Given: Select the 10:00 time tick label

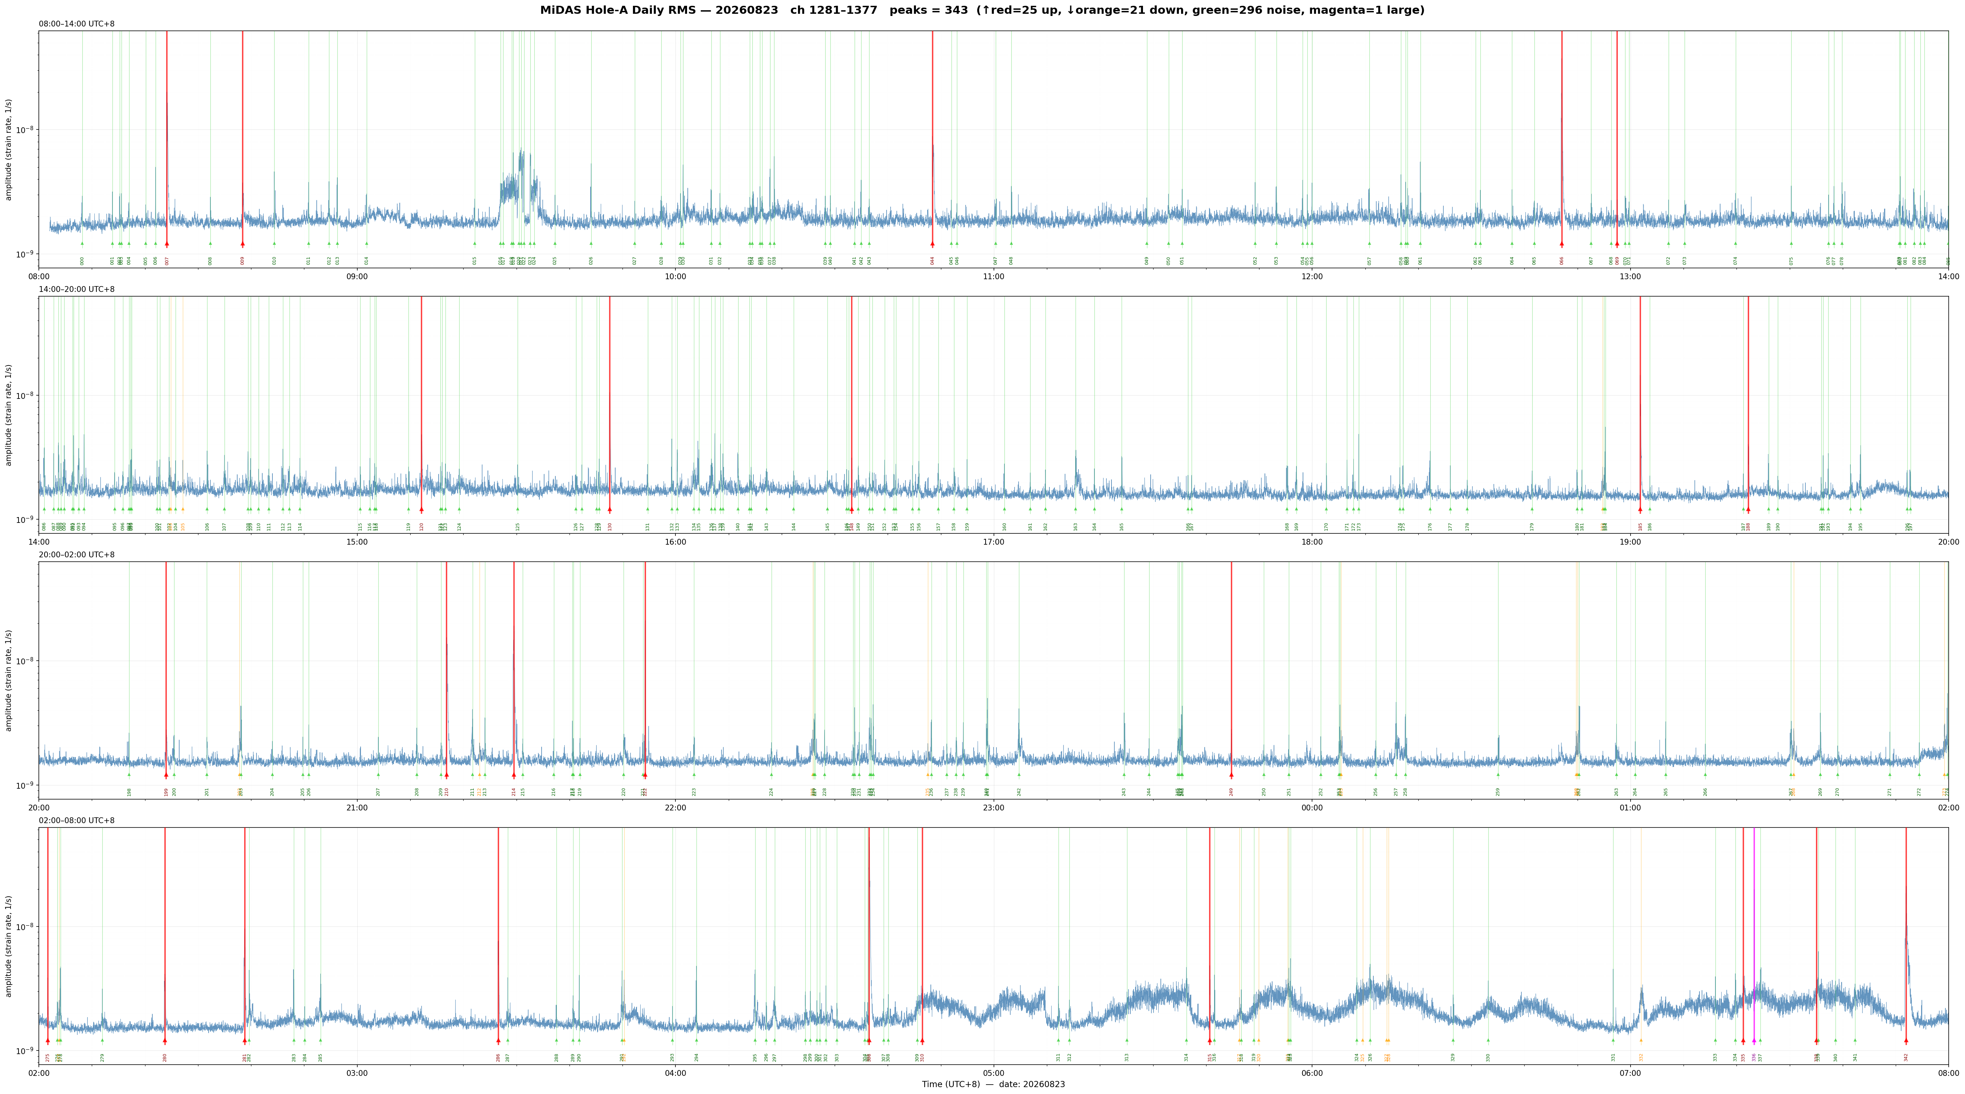Looking at the screenshot, I should [x=675, y=277].
